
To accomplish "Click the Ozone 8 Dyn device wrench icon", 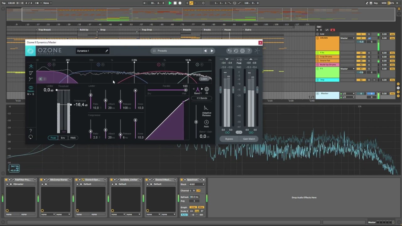I will pos(84,180).
